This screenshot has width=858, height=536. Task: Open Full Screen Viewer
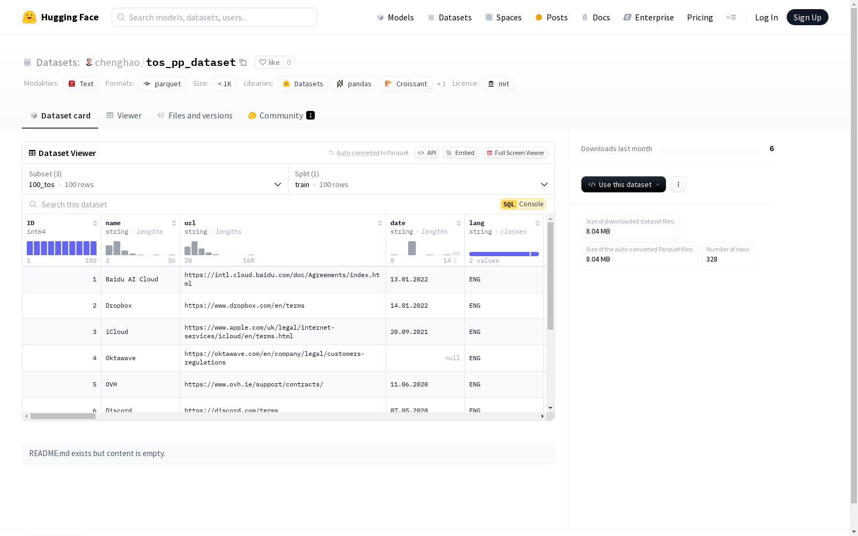pos(515,153)
